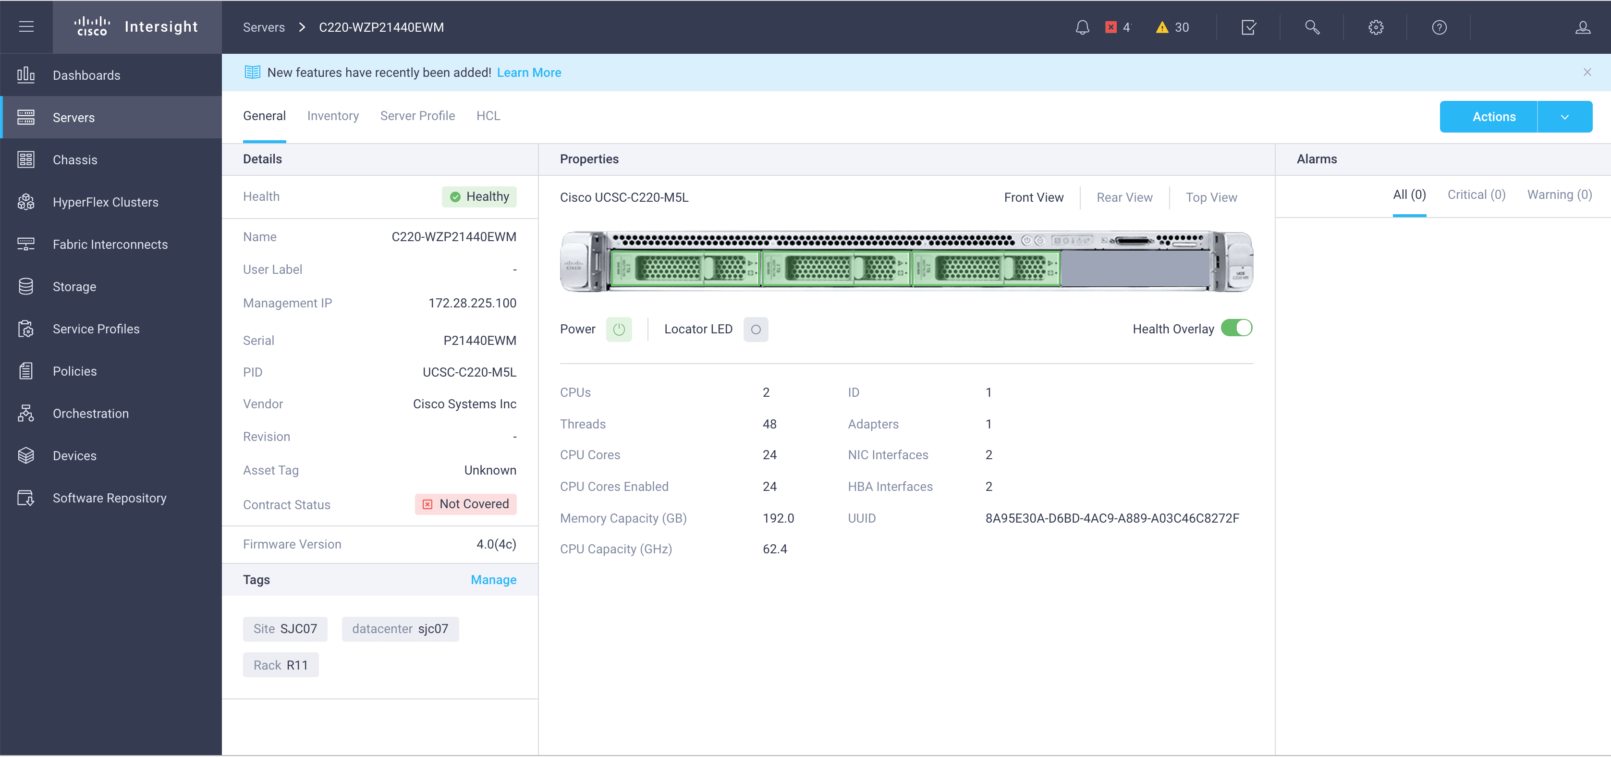Click firmware version 4.0(4c)
The width and height of the screenshot is (1611, 757).
[496, 544]
